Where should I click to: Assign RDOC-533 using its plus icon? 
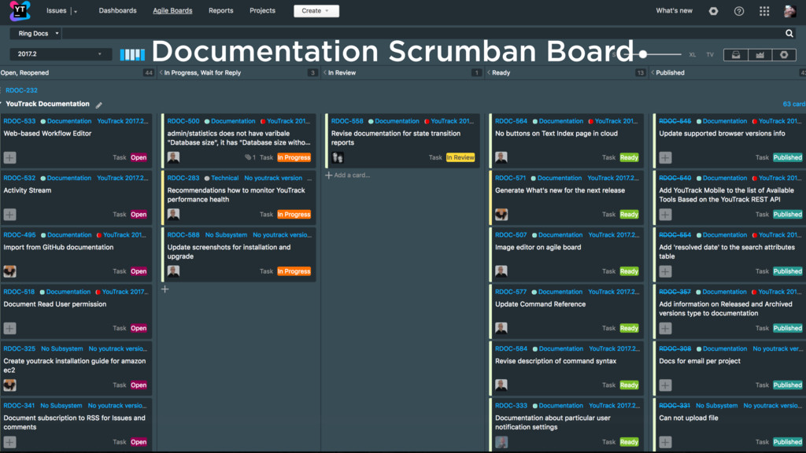(x=9, y=157)
